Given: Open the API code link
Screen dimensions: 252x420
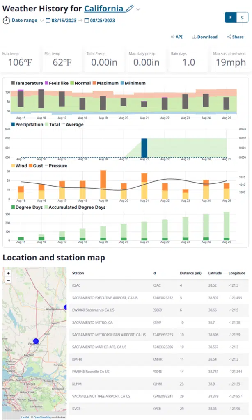Looking at the screenshot, I should click(176, 37).
